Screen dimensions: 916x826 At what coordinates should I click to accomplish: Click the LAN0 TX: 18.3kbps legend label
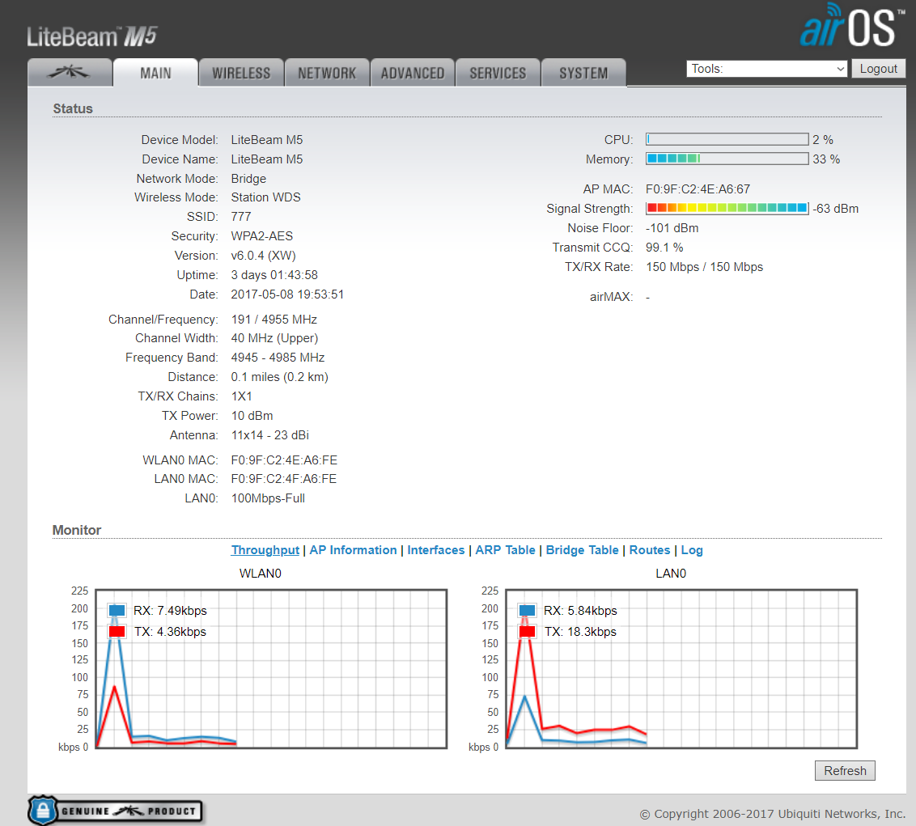tap(580, 632)
